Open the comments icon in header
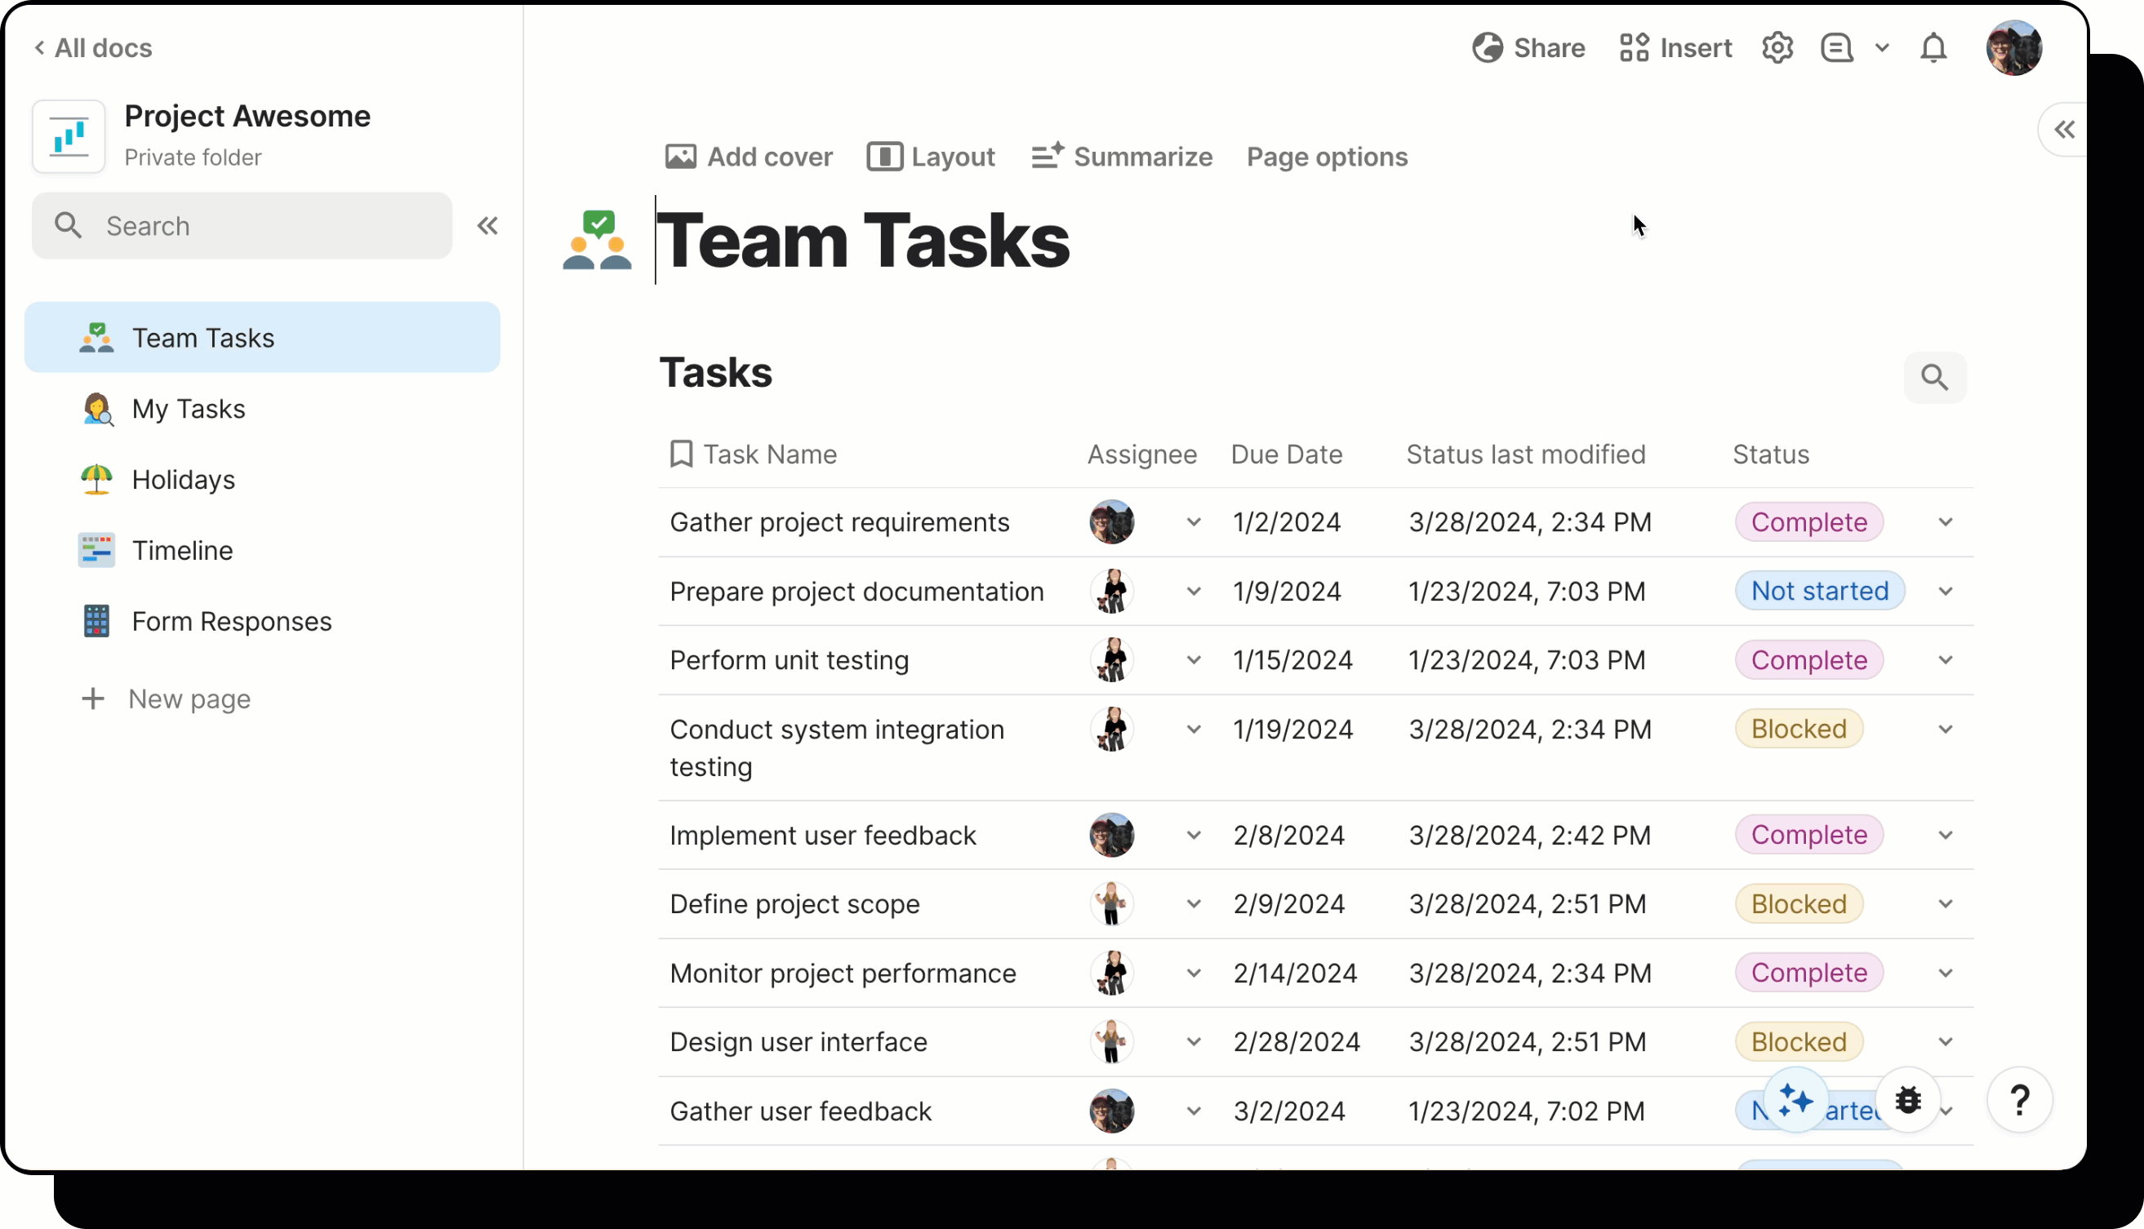The width and height of the screenshot is (2144, 1229). (x=1837, y=48)
